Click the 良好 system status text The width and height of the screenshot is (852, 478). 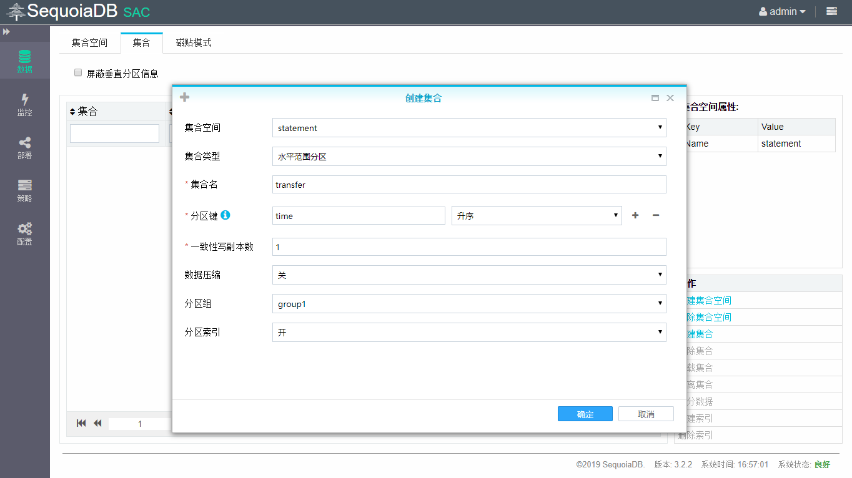[822, 465]
